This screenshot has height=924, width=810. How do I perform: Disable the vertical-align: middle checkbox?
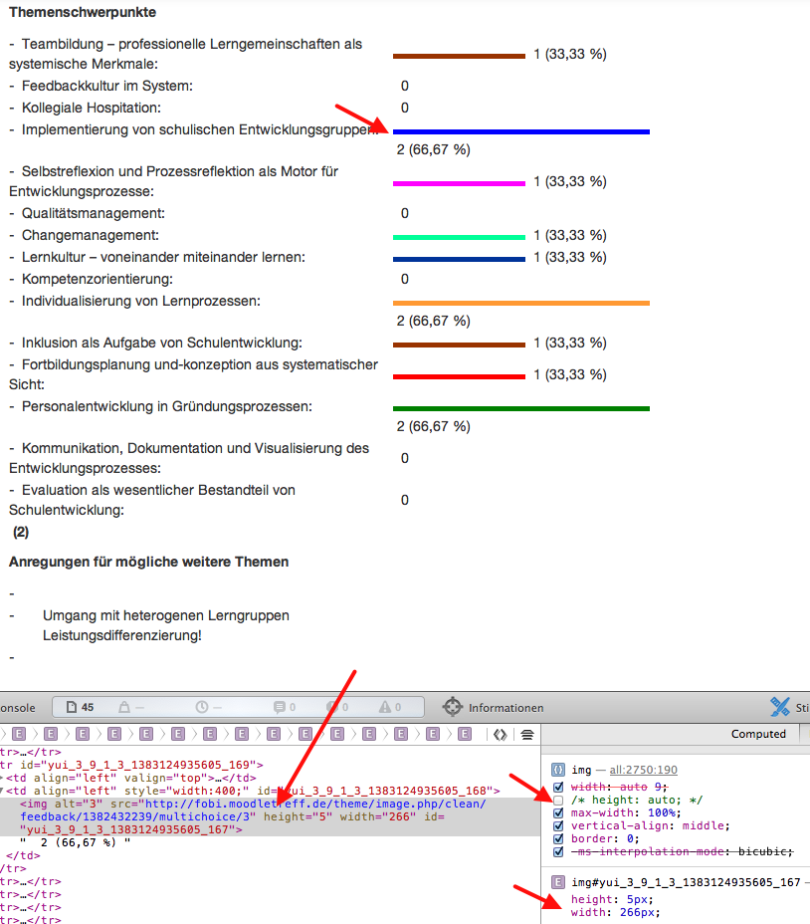(x=558, y=826)
